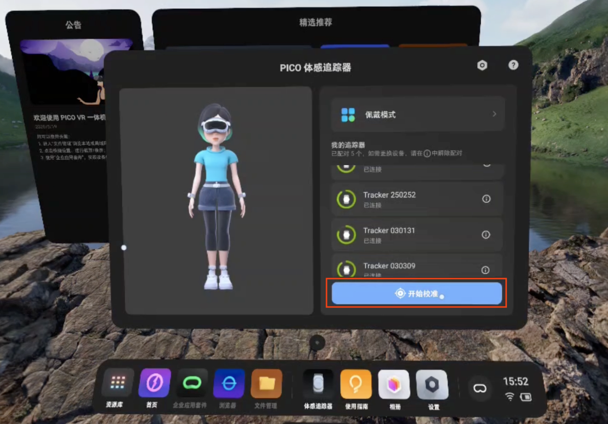
Task: Click the Tracker 250252 name text
Action: pos(389,195)
